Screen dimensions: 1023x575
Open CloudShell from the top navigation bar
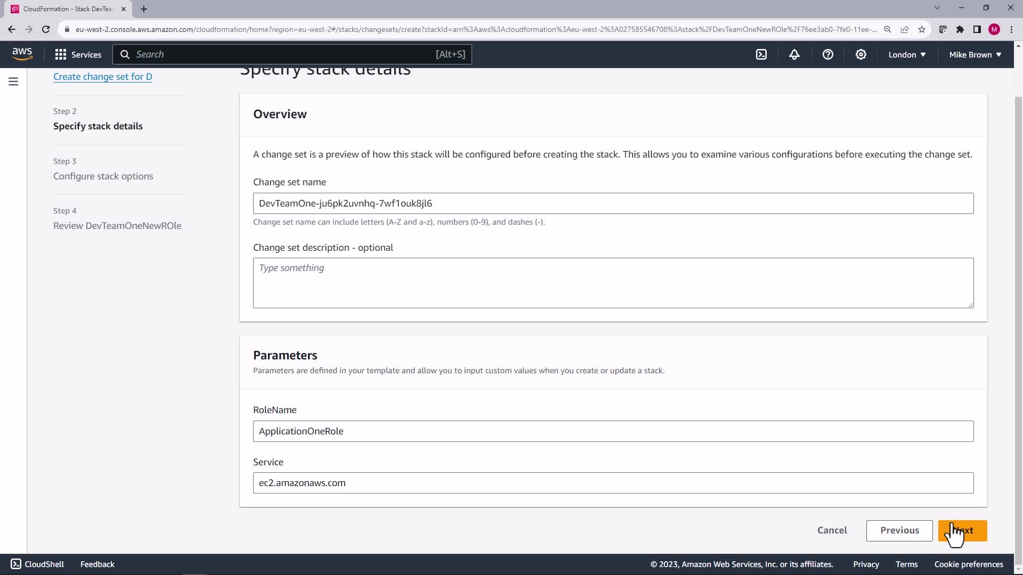pyautogui.click(x=761, y=54)
